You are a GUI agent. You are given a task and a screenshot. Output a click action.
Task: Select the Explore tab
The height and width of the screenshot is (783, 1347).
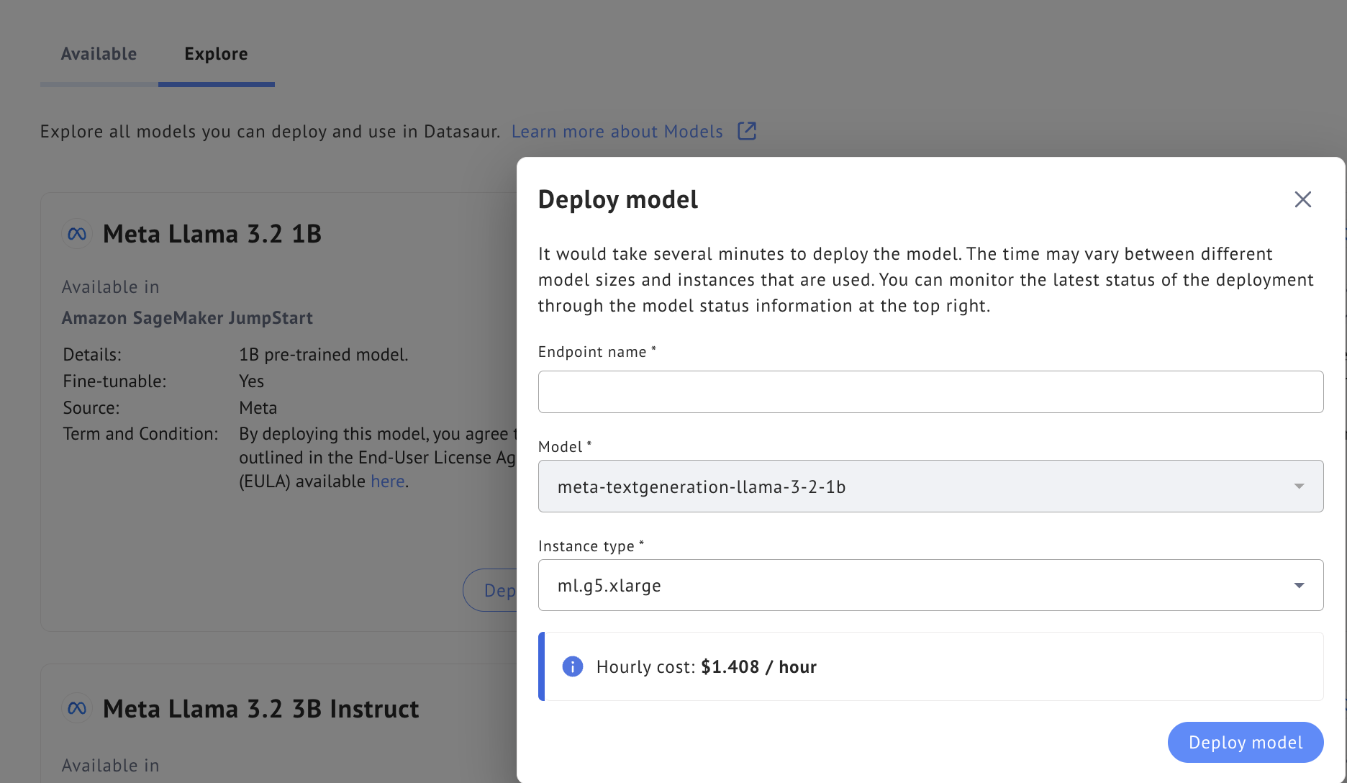tap(216, 54)
